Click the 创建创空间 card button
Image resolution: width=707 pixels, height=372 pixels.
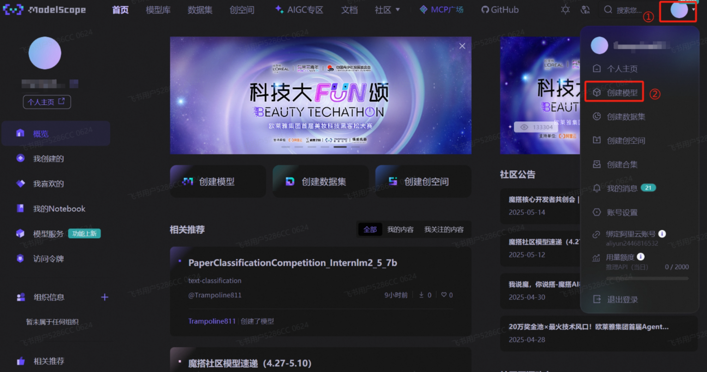pos(423,181)
